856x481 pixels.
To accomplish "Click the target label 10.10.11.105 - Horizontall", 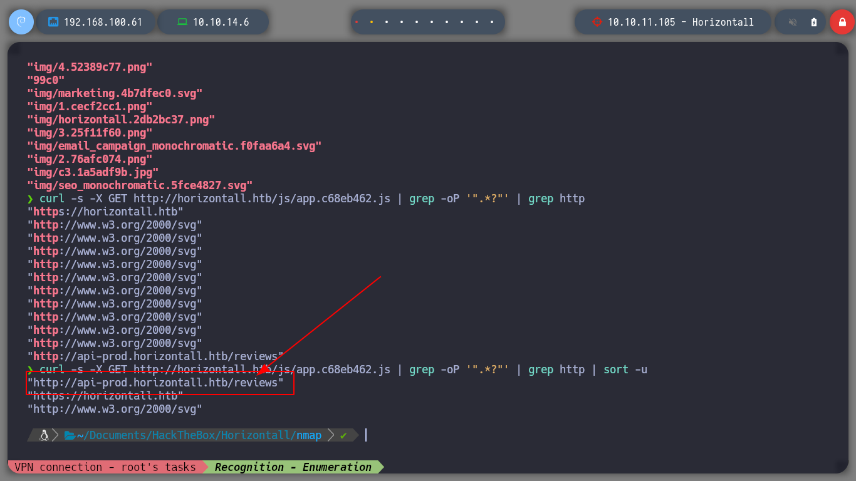I will pyautogui.click(x=681, y=22).
